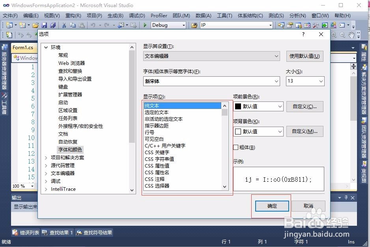Switch to the 错误列表 tab
Image resolution: width=370 pixels, height=247 pixels.
[26, 233]
